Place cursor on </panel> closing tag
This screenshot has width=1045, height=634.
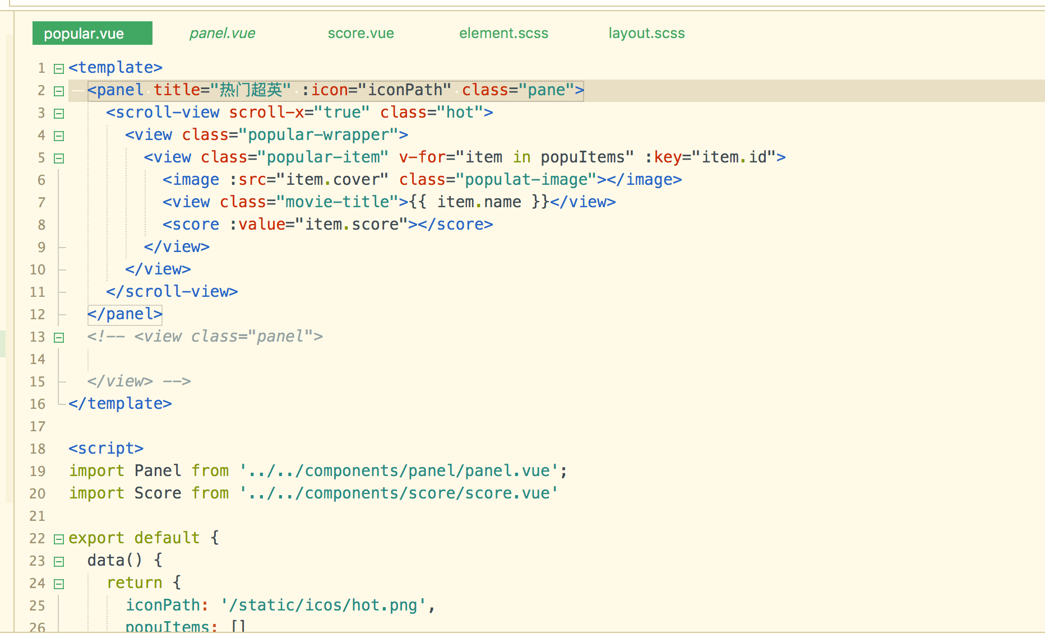[125, 314]
